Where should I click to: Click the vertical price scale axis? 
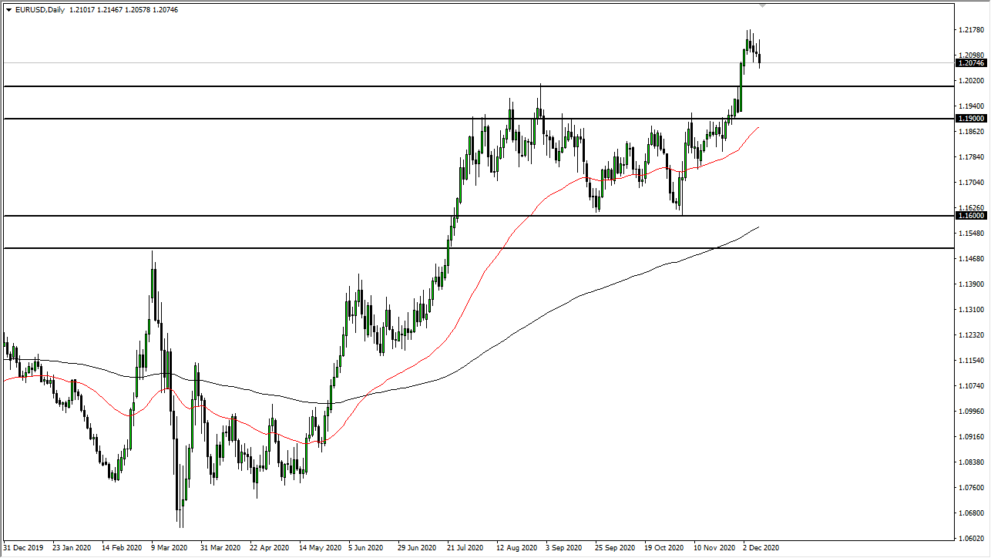(x=971, y=347)
